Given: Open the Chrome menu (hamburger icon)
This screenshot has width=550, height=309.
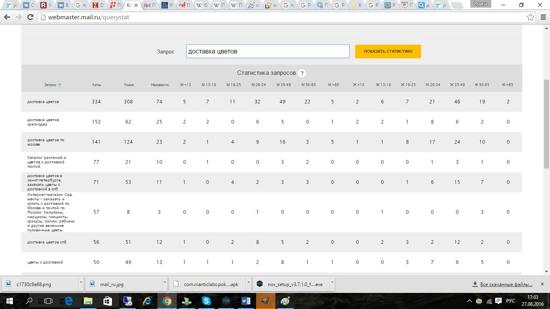Looking at the screenshot, I should 542,17.
